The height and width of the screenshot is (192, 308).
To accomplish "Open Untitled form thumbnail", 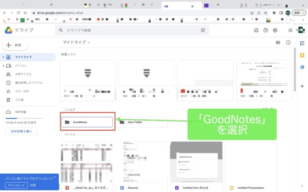I will (x=197, y=162).
